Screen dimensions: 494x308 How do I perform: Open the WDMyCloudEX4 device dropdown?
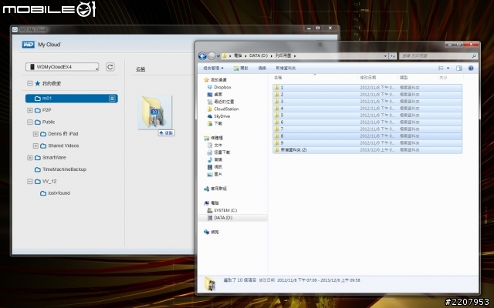[x=62, y=67]
